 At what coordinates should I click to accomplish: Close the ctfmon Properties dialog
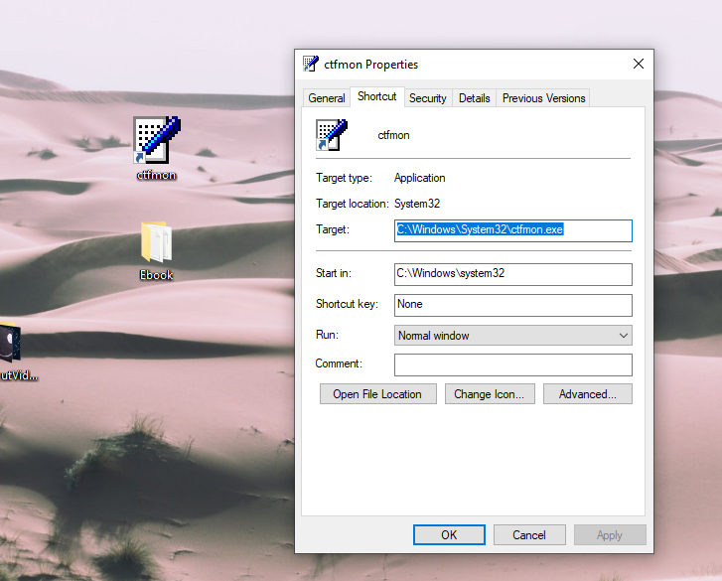tap(639, 64)
